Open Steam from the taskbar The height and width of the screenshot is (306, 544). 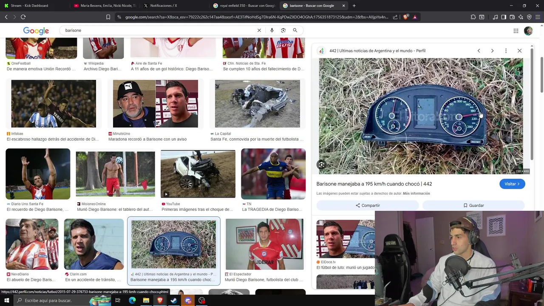tap(173, 300)
